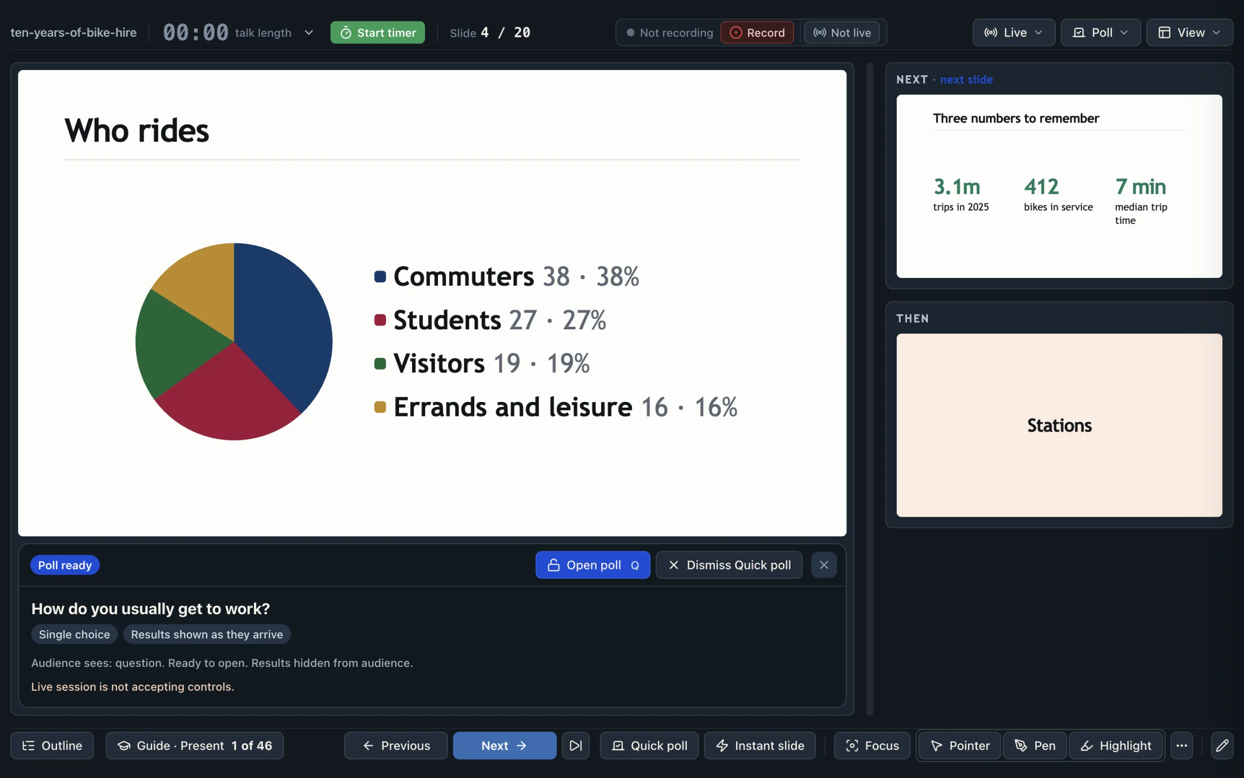Select the Stations slide thumbnail
Screen dimensions: 1244x778
click(1059, 425)
